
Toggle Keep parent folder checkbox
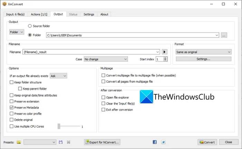(20, 88)
